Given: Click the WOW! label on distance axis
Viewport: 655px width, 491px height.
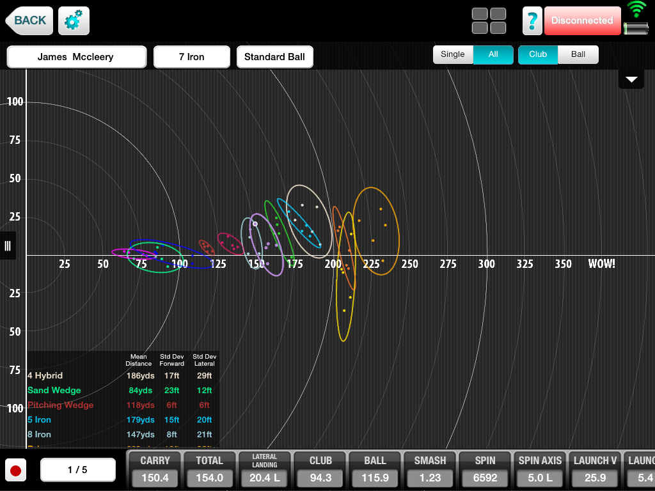Looking at the screenshot, I should coord(601,264).
